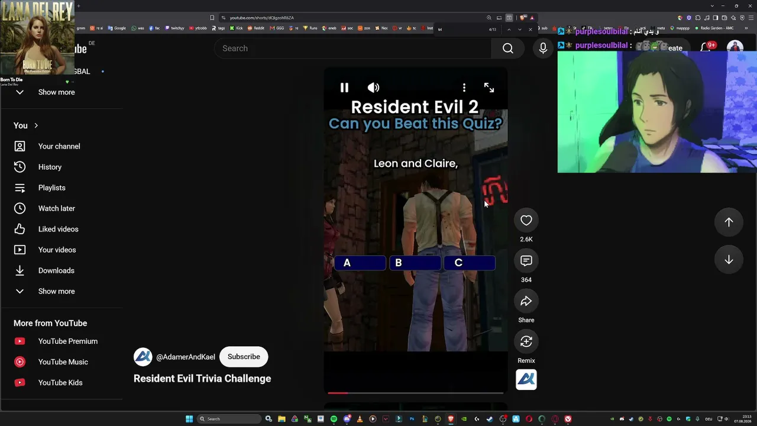Switch to Brave browser on taskbar

[451, 419]
